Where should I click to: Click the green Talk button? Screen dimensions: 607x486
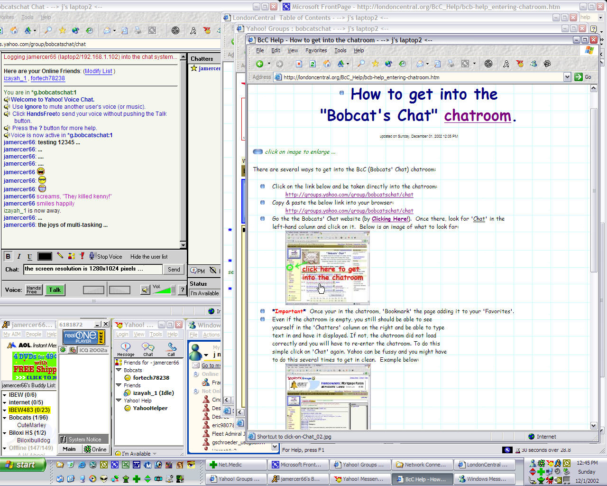point(55,290)
